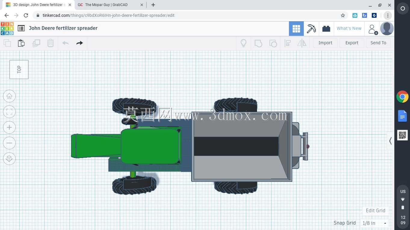Zoom in with the plus button
The height and width of the screenshot is (230, 410).
tap(9, 127)
